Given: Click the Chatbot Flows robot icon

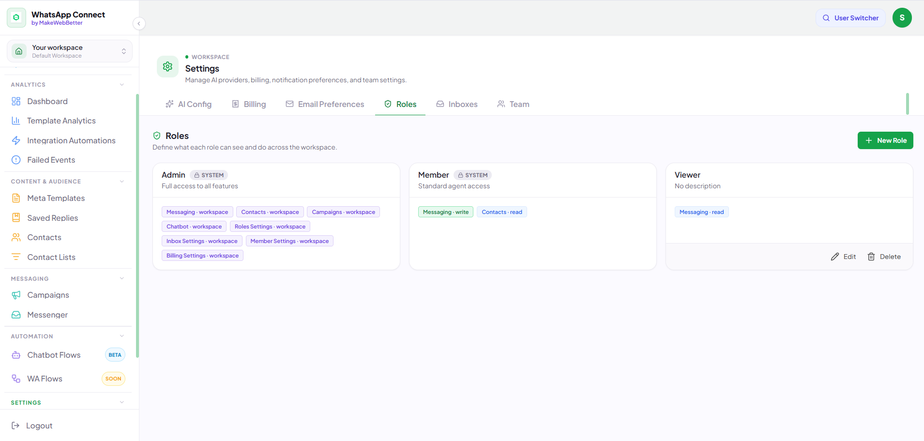Looking at the screenshot, I should coord(16,355).
